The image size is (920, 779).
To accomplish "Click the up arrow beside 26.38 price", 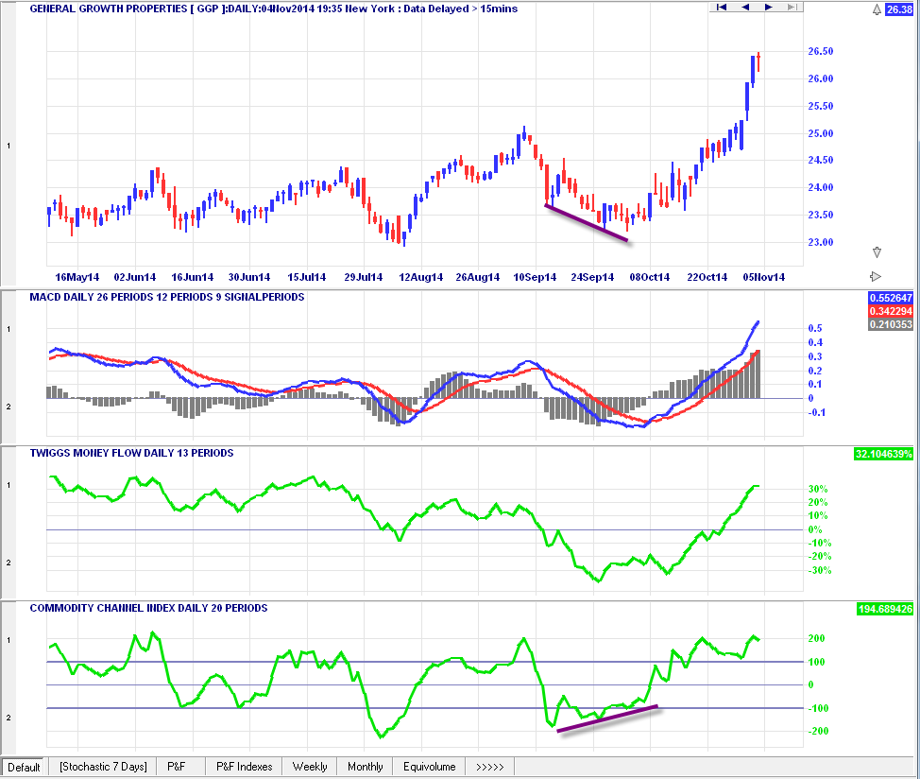I will pos(877,9).
